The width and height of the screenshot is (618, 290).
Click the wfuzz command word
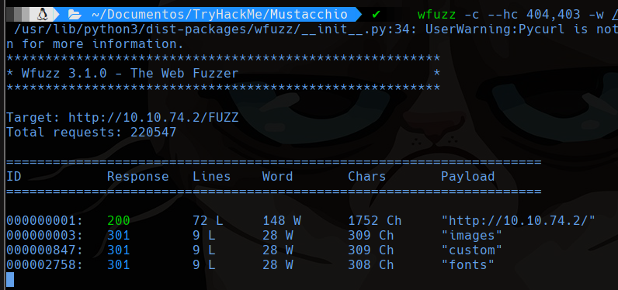[x=436, y=15]
